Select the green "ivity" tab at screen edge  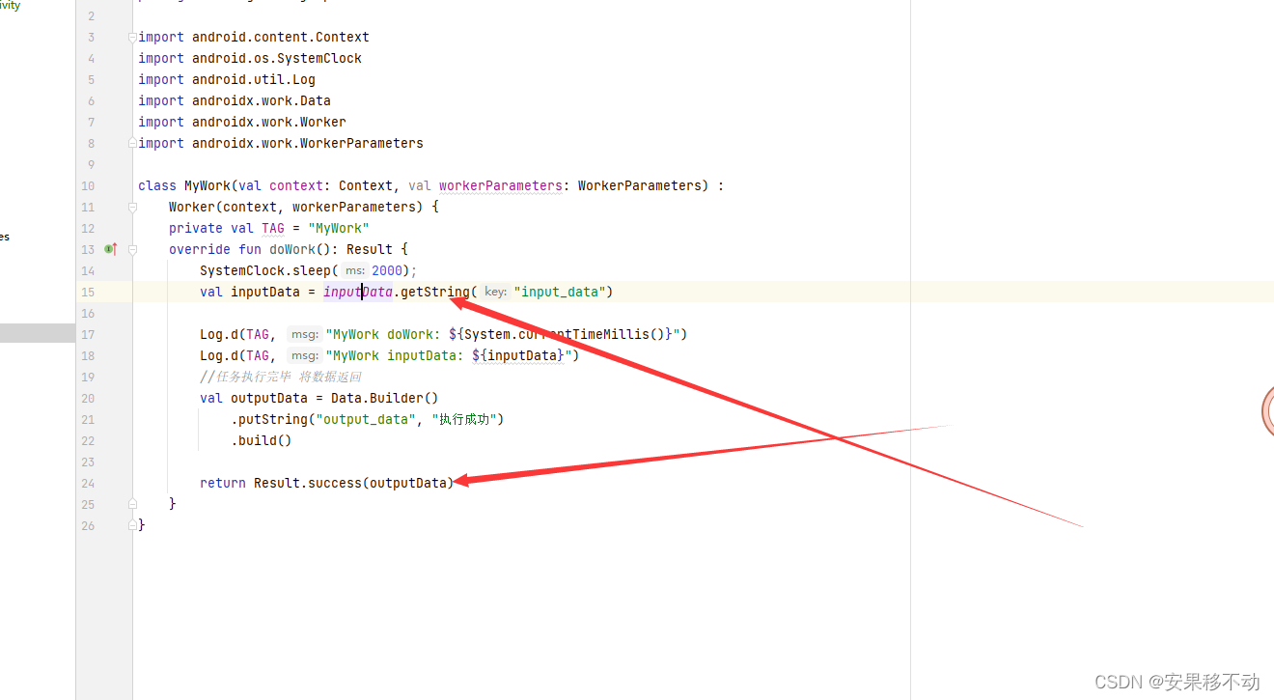click(x=8, y=6)
